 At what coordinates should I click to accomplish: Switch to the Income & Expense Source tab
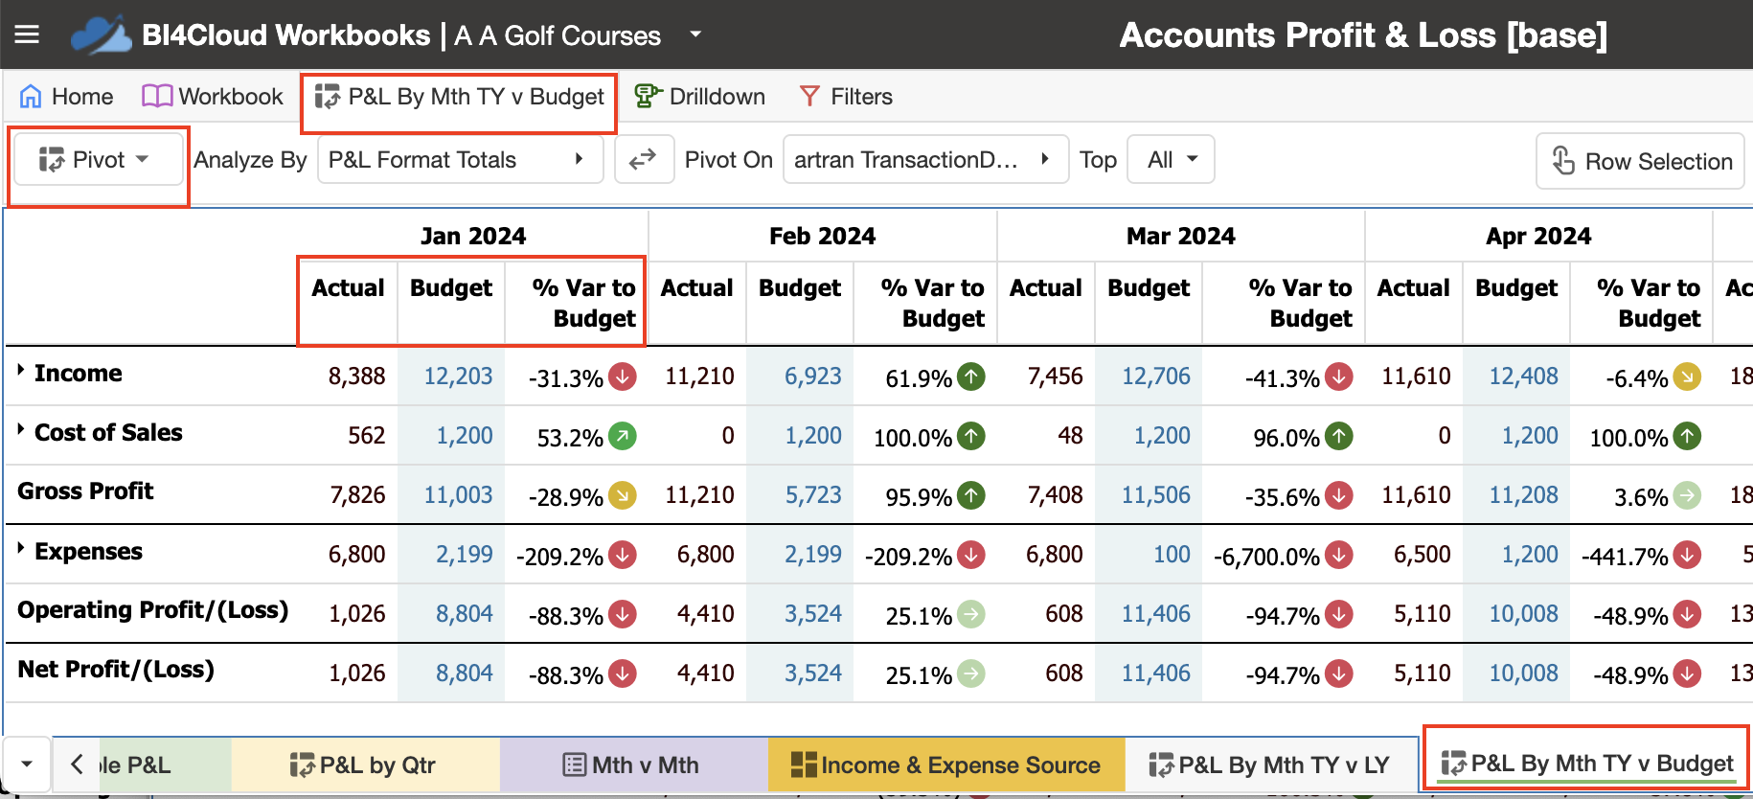pyautogui.click(x=946, y=765)
